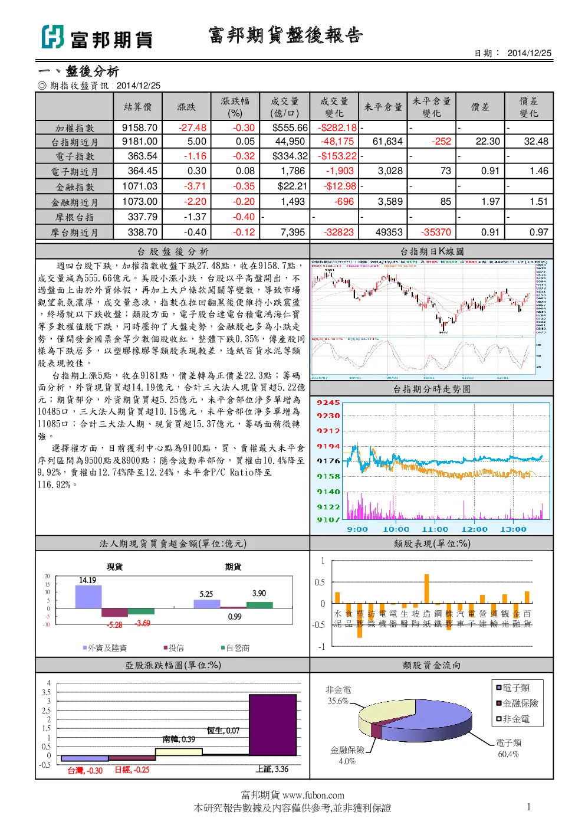Viewport: 585px width, 828px height.
Task: Click the 摩根台指 row label
Action: (x=75, y=217)
